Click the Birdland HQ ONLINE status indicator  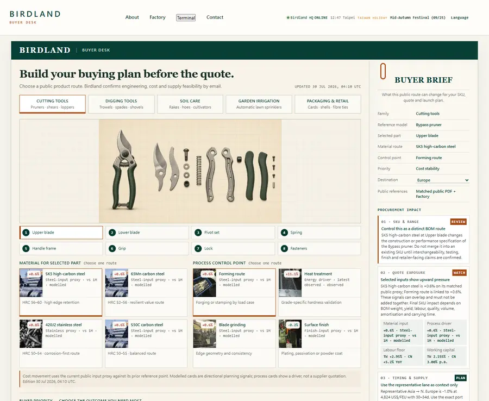point(307,18)
